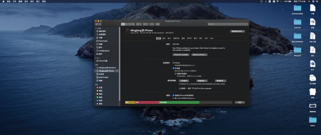Open the group-by dropdown in toolbar
Image resolution: width=321 pixels, height=135 pixels.
139,24
